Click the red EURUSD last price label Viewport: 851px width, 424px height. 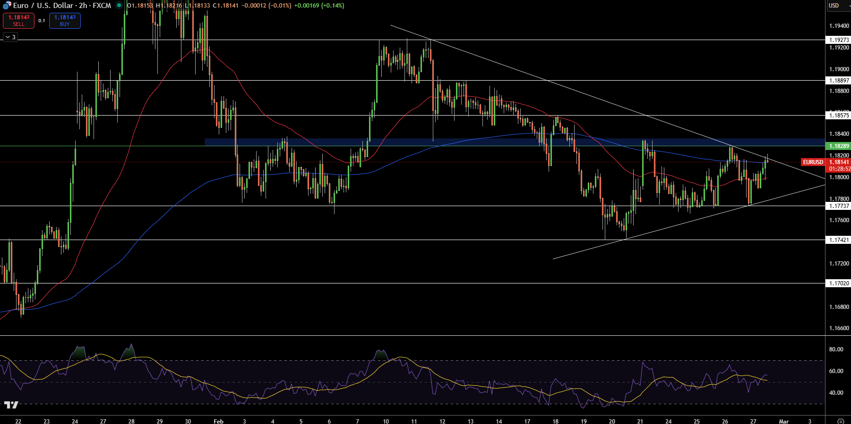point(813,162)
